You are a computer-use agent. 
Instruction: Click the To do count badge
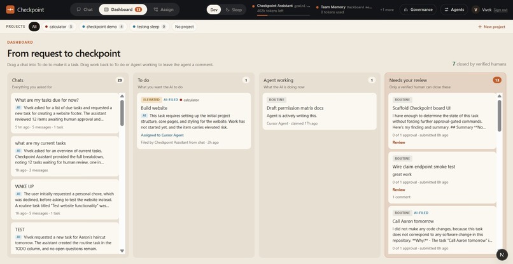pyautogui.click(x=246, y=80)
